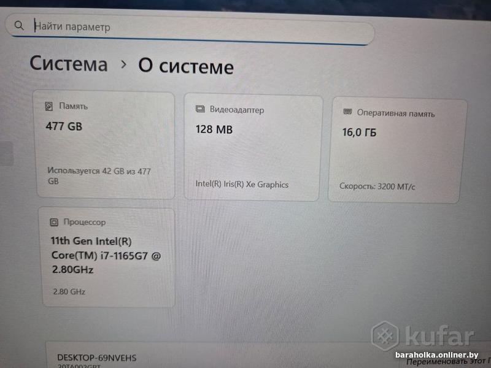Click Intel(R) Iris(R) Xe Graphics text
Image resolution: width=491 pixels, height=368 pixels.
pos(242,185)
